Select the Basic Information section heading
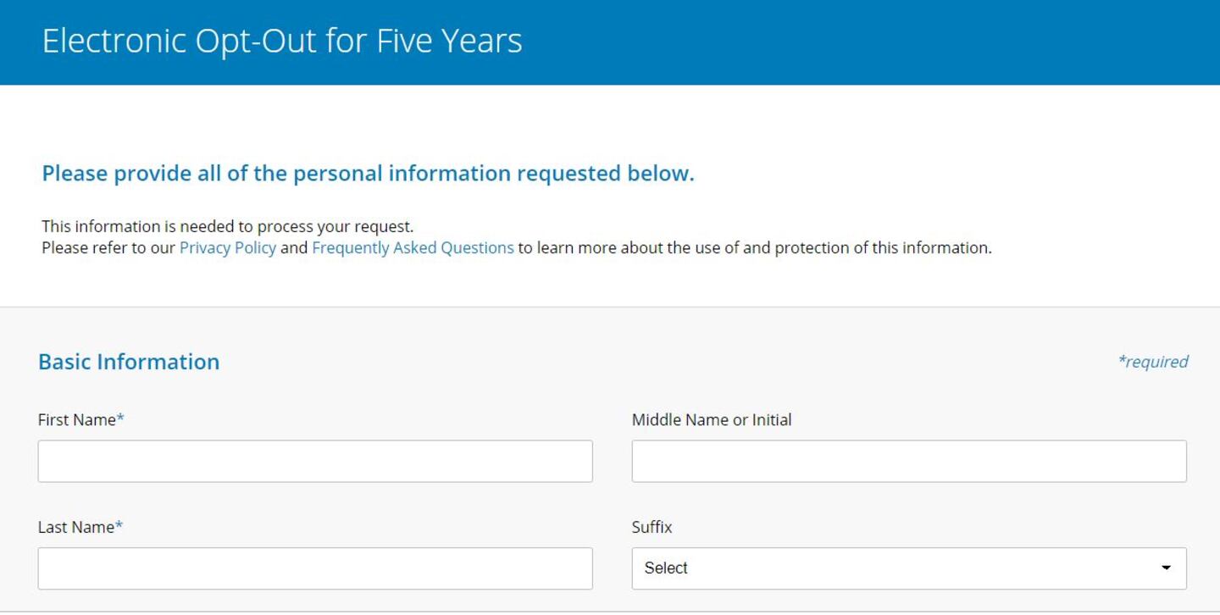 (129, 362)
